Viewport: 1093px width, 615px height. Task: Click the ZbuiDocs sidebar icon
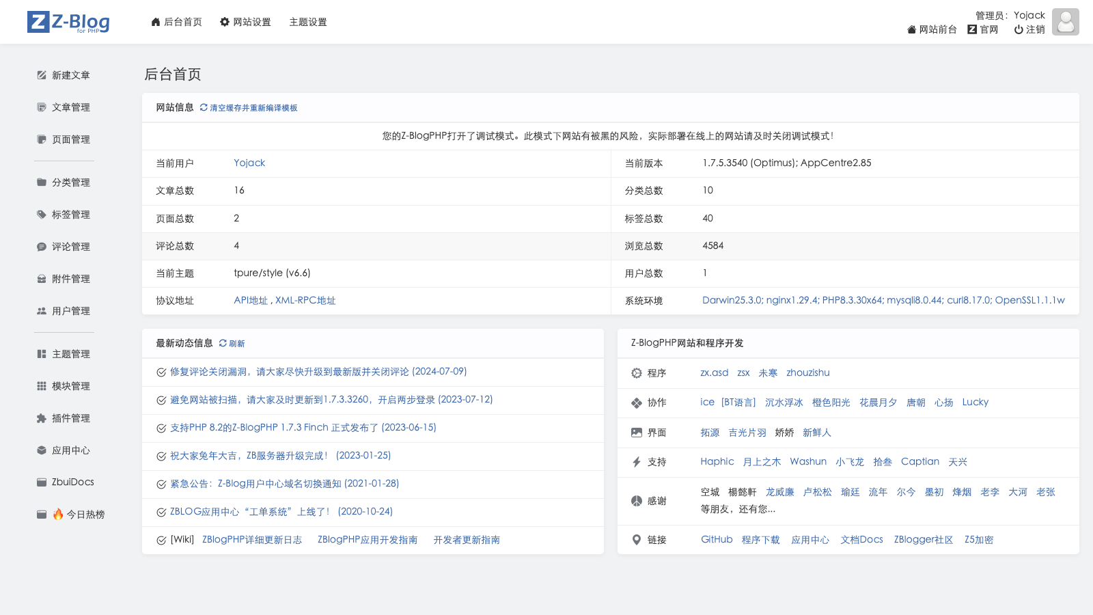(x=42, y=482)
